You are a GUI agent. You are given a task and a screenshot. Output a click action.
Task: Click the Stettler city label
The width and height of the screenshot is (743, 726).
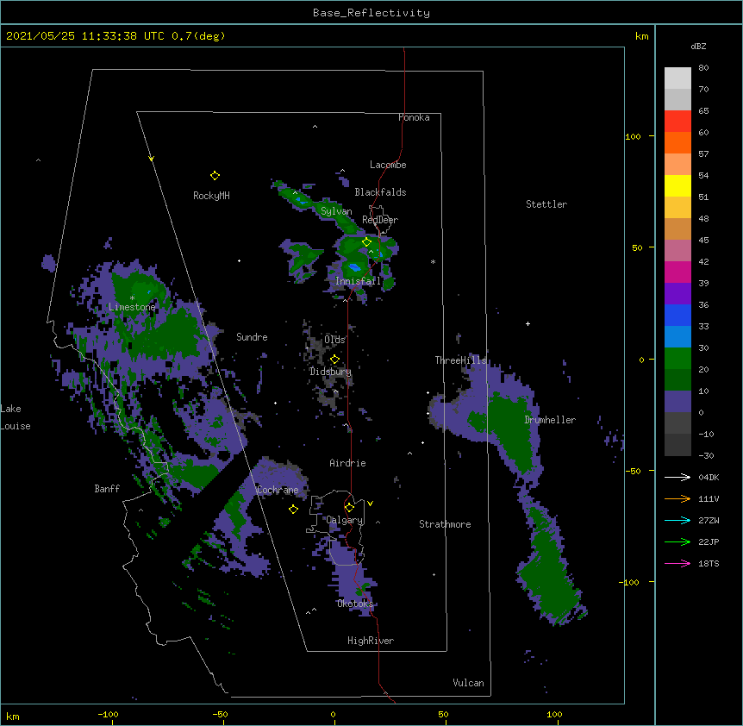(x=546, y=204)
